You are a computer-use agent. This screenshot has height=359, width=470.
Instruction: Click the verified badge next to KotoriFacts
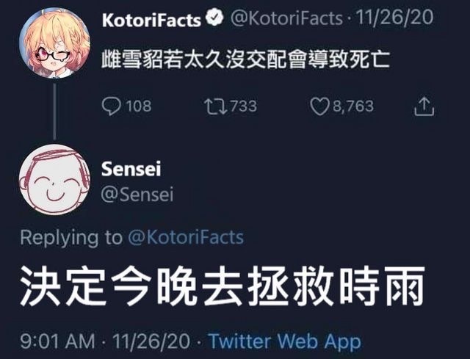[x=214, y=18]
